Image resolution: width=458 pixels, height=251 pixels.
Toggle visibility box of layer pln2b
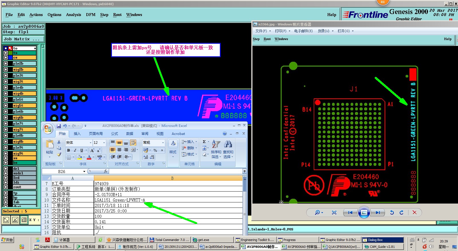pos(6,63)
